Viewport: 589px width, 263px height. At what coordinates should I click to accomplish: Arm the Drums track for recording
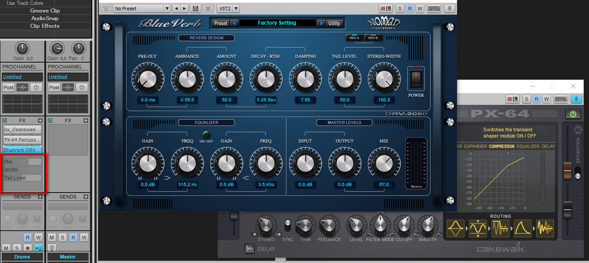28,248
